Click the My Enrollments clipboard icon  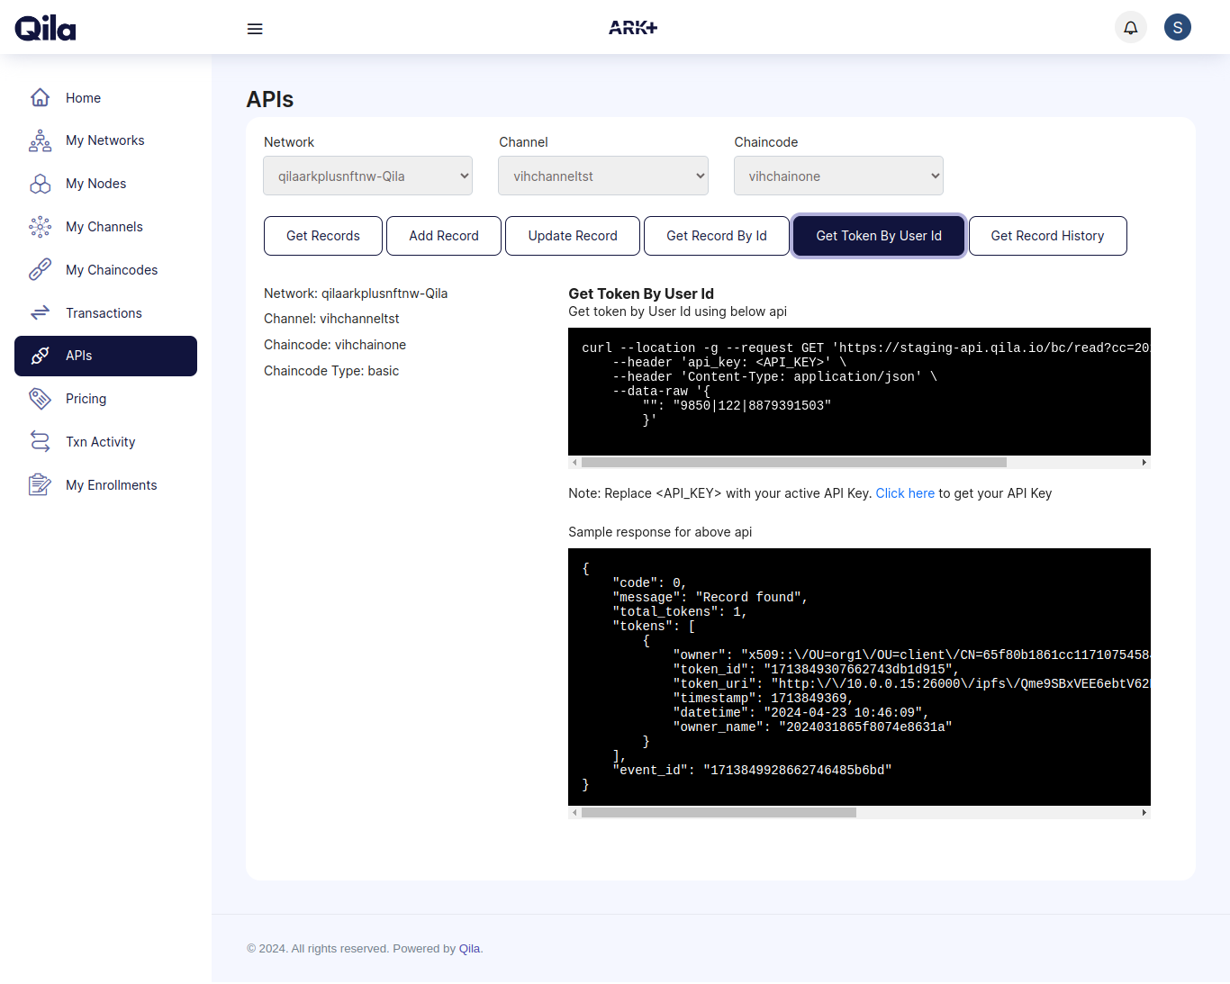(41, 485)
